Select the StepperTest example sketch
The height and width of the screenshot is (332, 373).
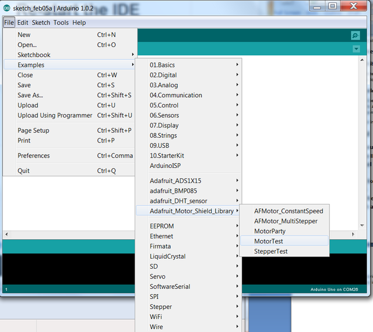point(270,251)
